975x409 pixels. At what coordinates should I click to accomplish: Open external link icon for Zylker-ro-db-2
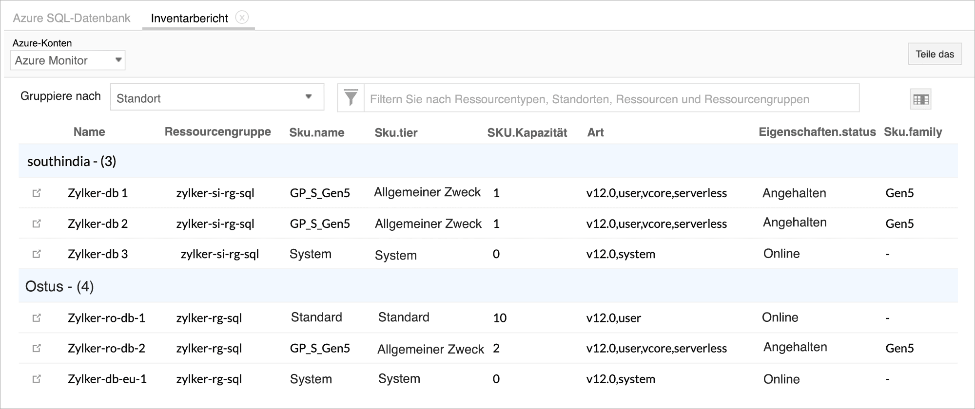click(37, 348)
